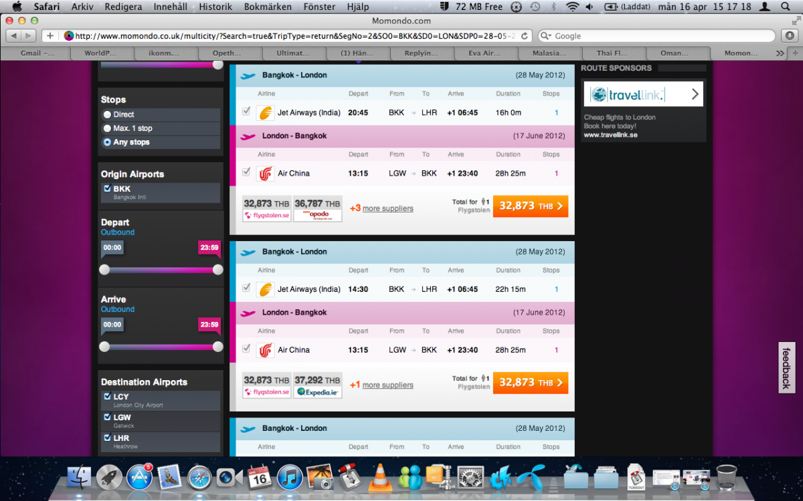Click the Time Machine menu bar icon
The width and height of the screenshot is (803, 501).
click(535, 7)
